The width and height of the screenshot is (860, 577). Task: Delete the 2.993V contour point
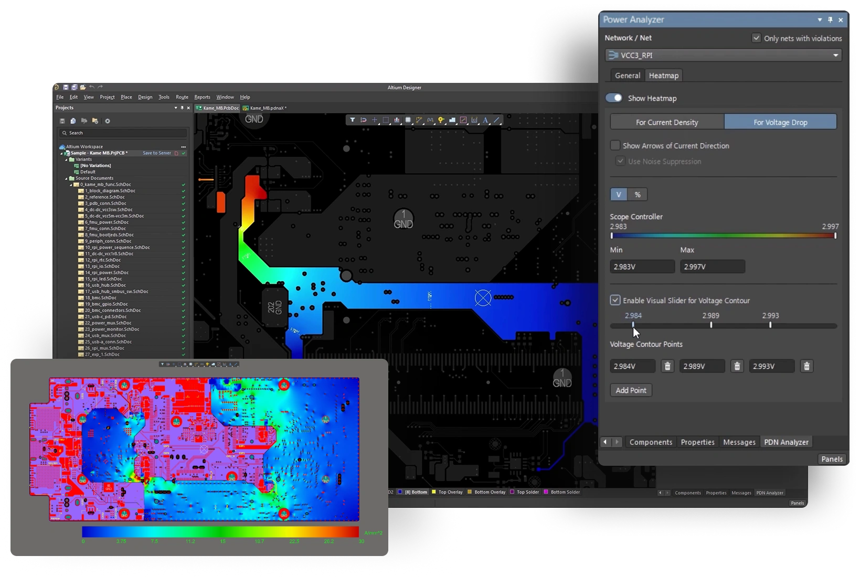pos(806,366)
